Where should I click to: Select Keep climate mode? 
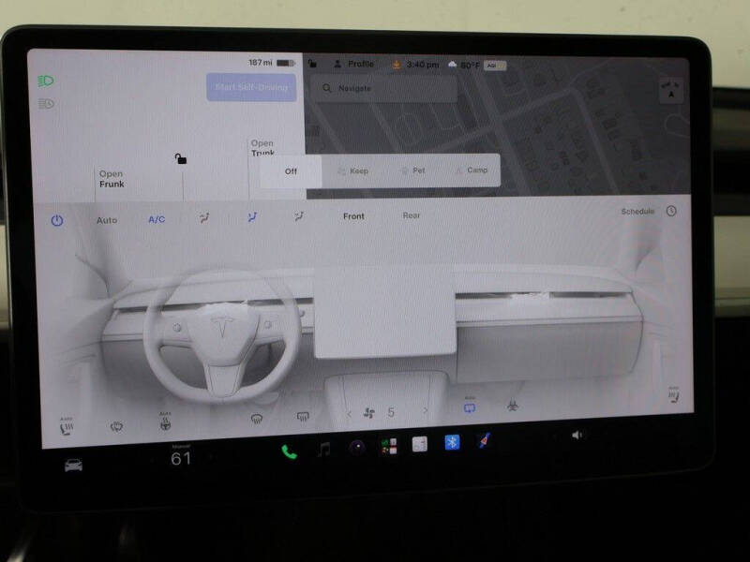353,170
